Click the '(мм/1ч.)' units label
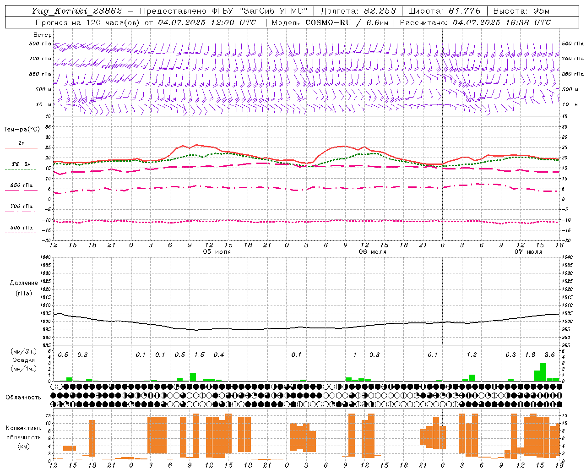Viewport: 586px width, 469px height. pos(24,369)
